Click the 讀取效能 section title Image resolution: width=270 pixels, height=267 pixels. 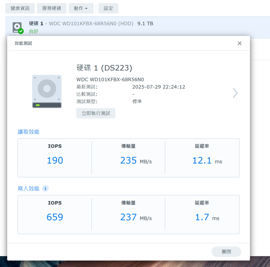click(x=28, y=132)
